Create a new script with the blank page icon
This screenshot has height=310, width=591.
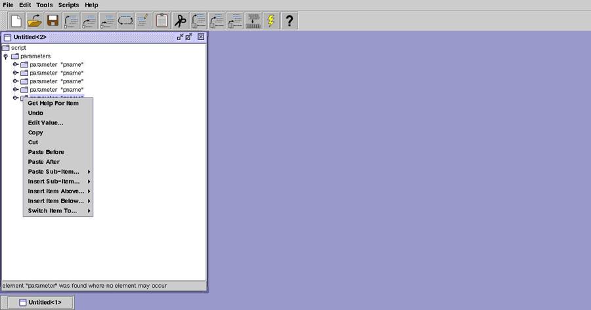(x=16, y=21)
